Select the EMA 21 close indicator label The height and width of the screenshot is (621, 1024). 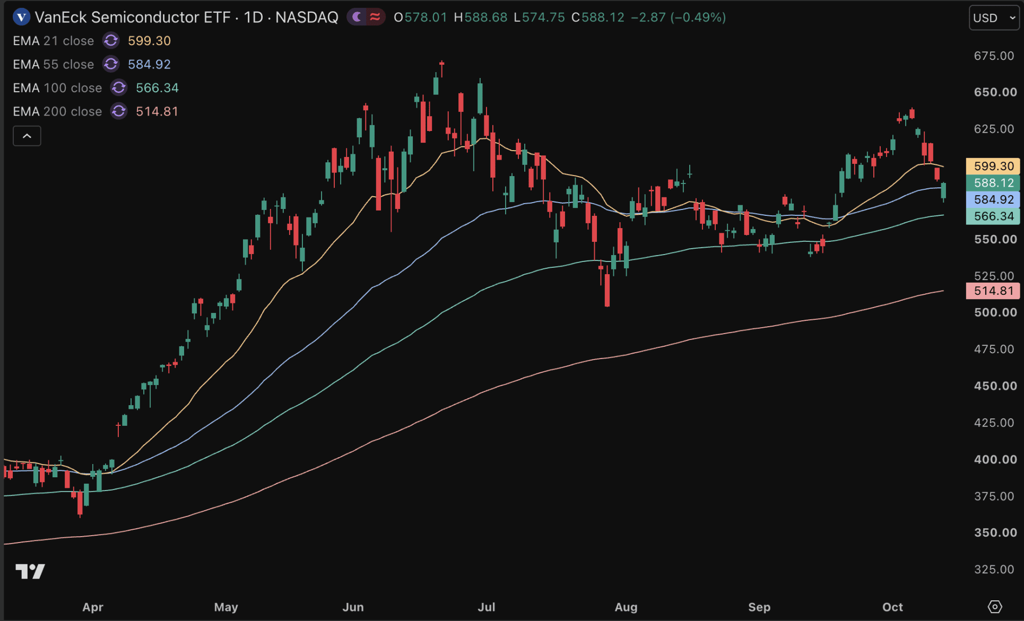pyautogui.click(x=53, y=41)
